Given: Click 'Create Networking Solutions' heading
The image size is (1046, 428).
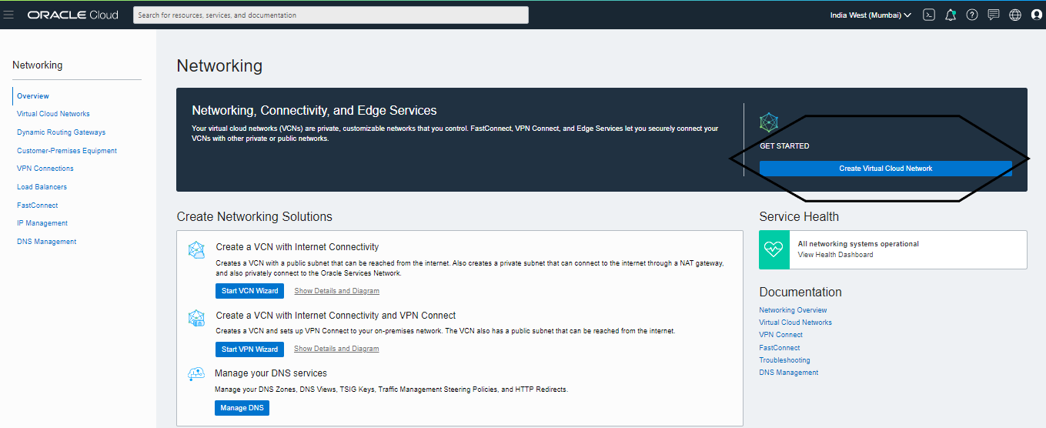Looking at the screenshot, I should click(255, 217).
